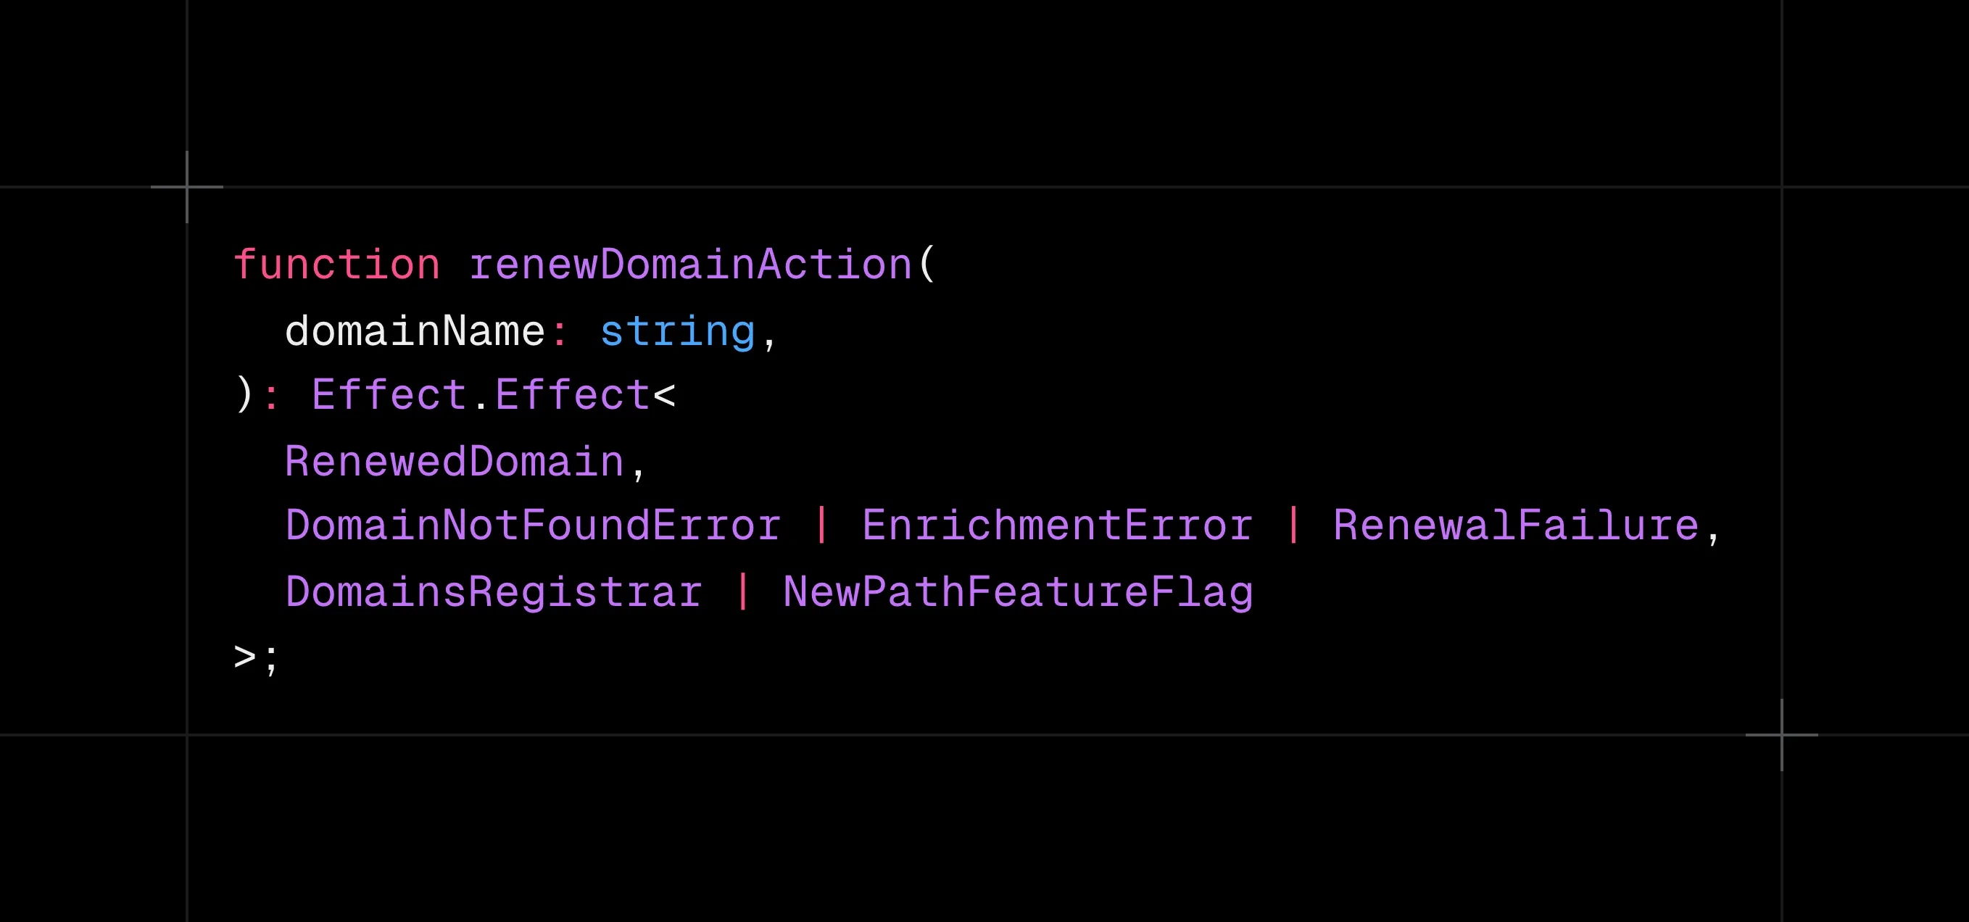This screenshot has width=1969, height=922.
Task: Click the 'string' type annotation
Action: [678, 332]
